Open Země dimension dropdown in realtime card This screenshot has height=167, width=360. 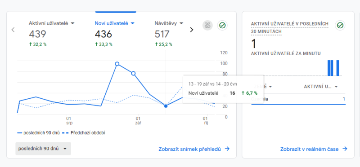270,87
